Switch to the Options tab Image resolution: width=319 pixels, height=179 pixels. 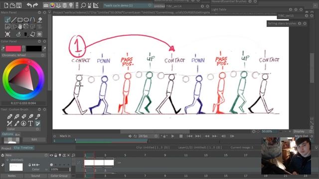pyautogui.click(x=8, y=134)
